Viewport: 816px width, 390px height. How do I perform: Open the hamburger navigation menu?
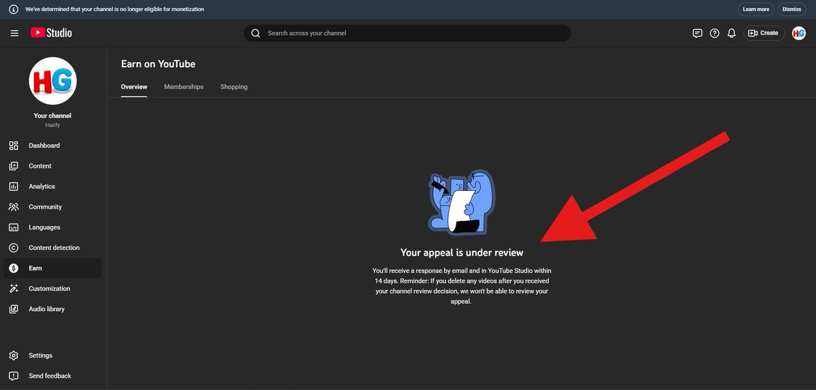pyautogui.click(x=14, y=33)
